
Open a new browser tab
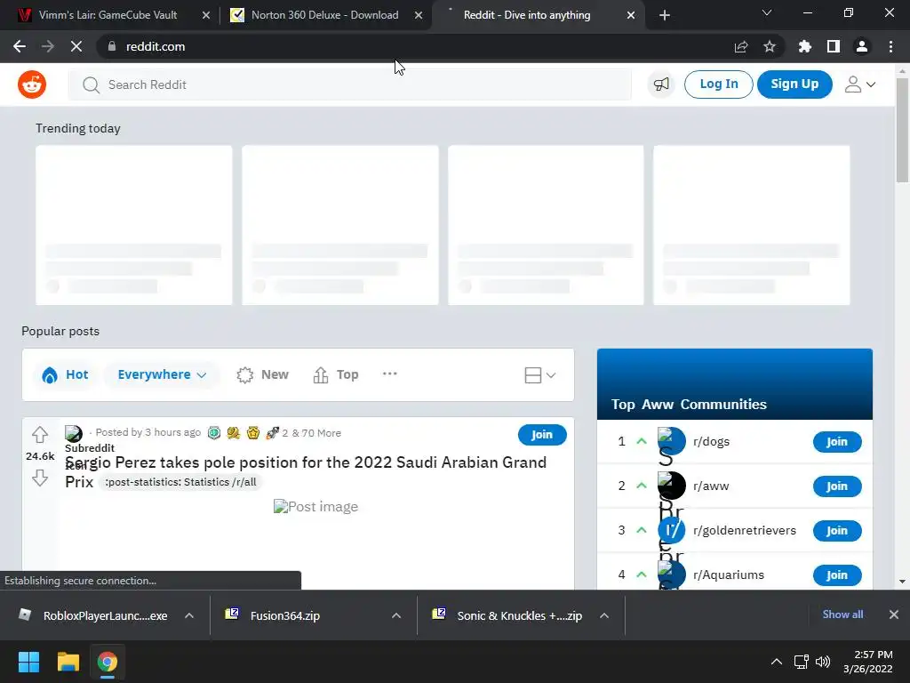(x=665, y=16)
